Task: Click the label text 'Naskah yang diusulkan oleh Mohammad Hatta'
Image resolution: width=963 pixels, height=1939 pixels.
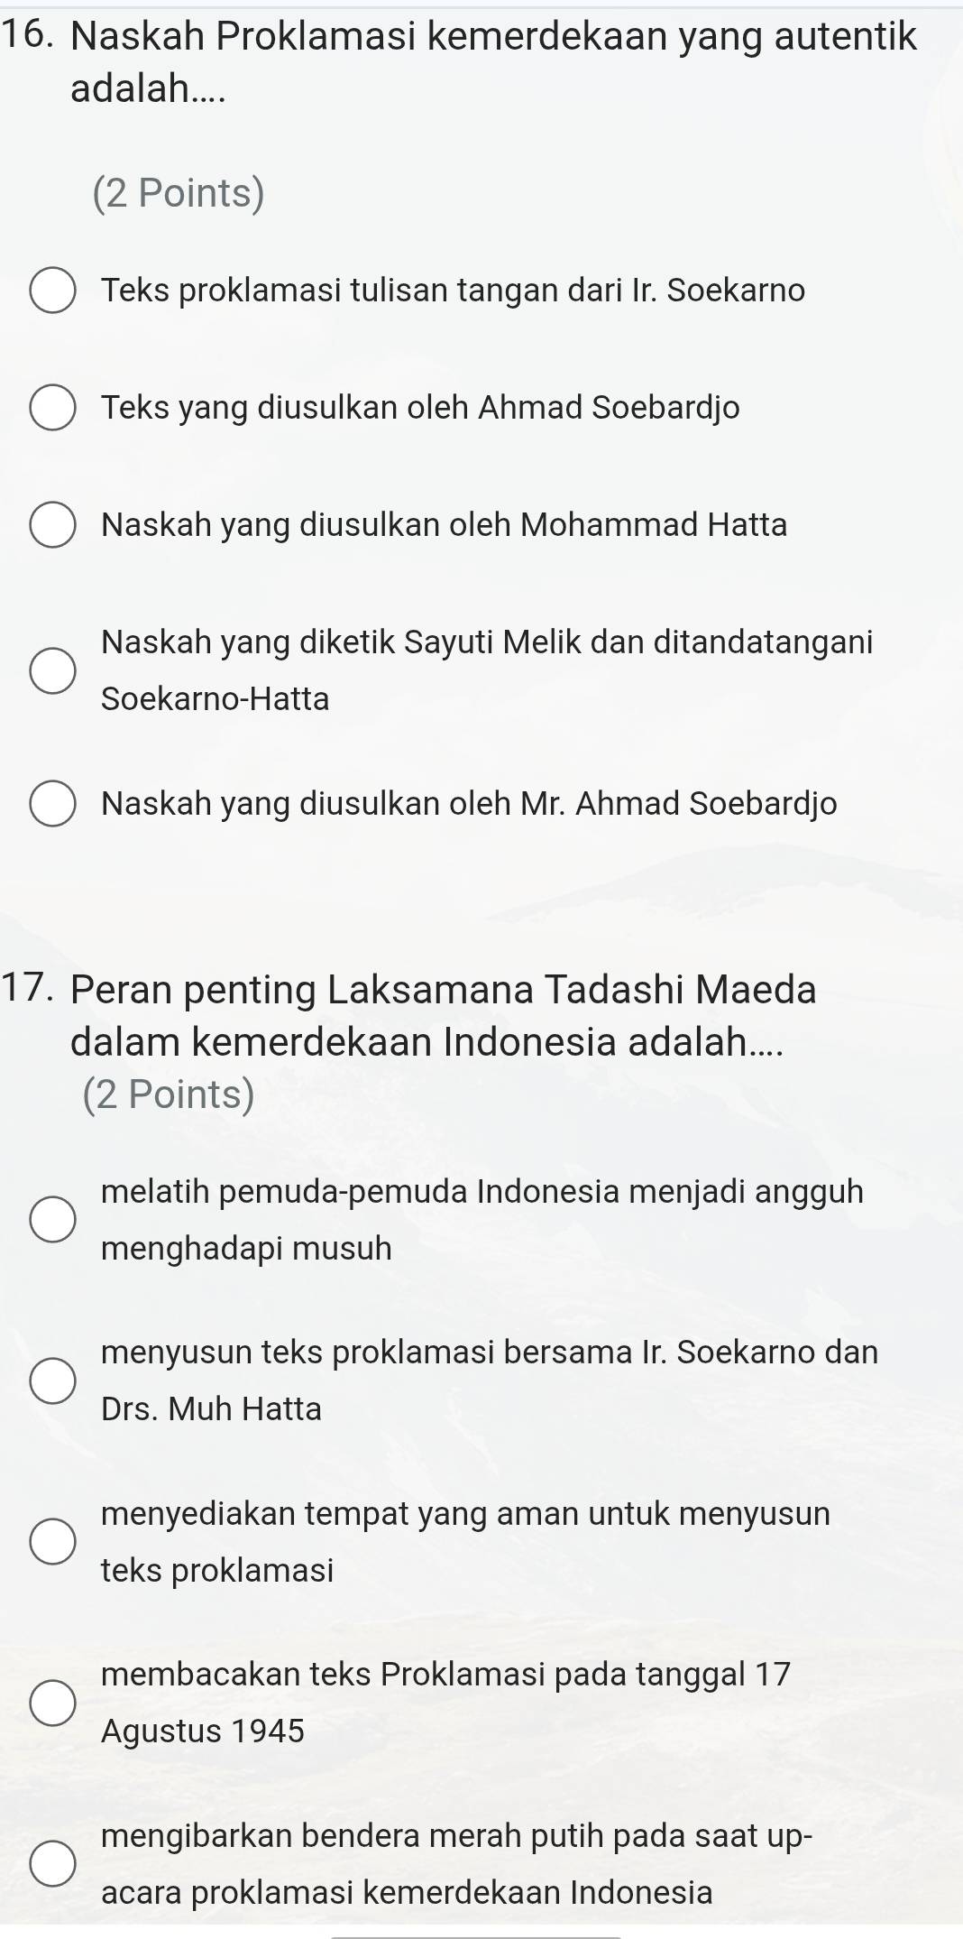Action: (444, 525)
